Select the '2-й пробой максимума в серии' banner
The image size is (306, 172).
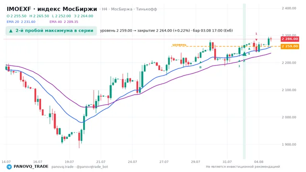51,31
